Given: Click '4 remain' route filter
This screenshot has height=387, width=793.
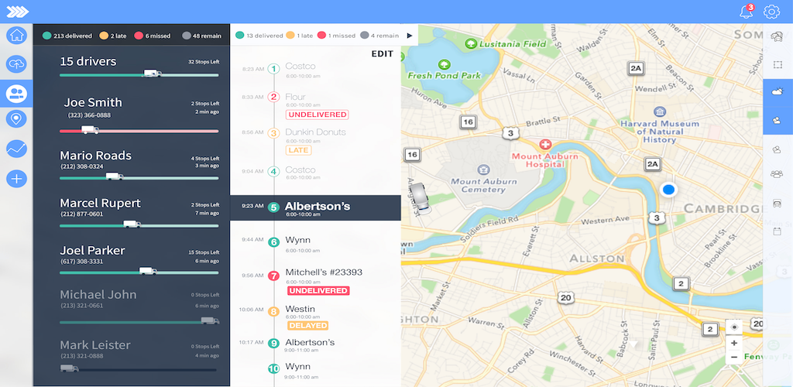Looking at the screenshot, I should tap(379, 36).
